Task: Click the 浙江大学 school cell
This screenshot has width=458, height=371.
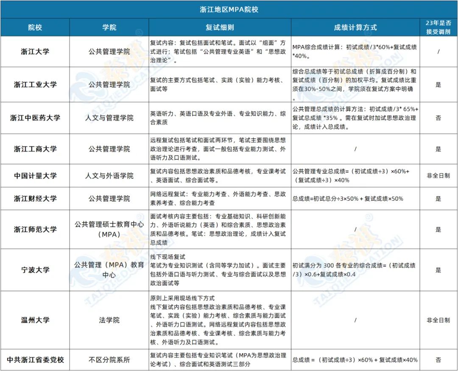Action: point(35,52)
